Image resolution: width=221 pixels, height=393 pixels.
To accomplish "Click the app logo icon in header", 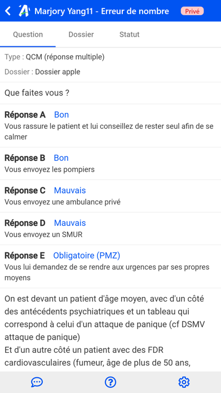I will [24, 11].
